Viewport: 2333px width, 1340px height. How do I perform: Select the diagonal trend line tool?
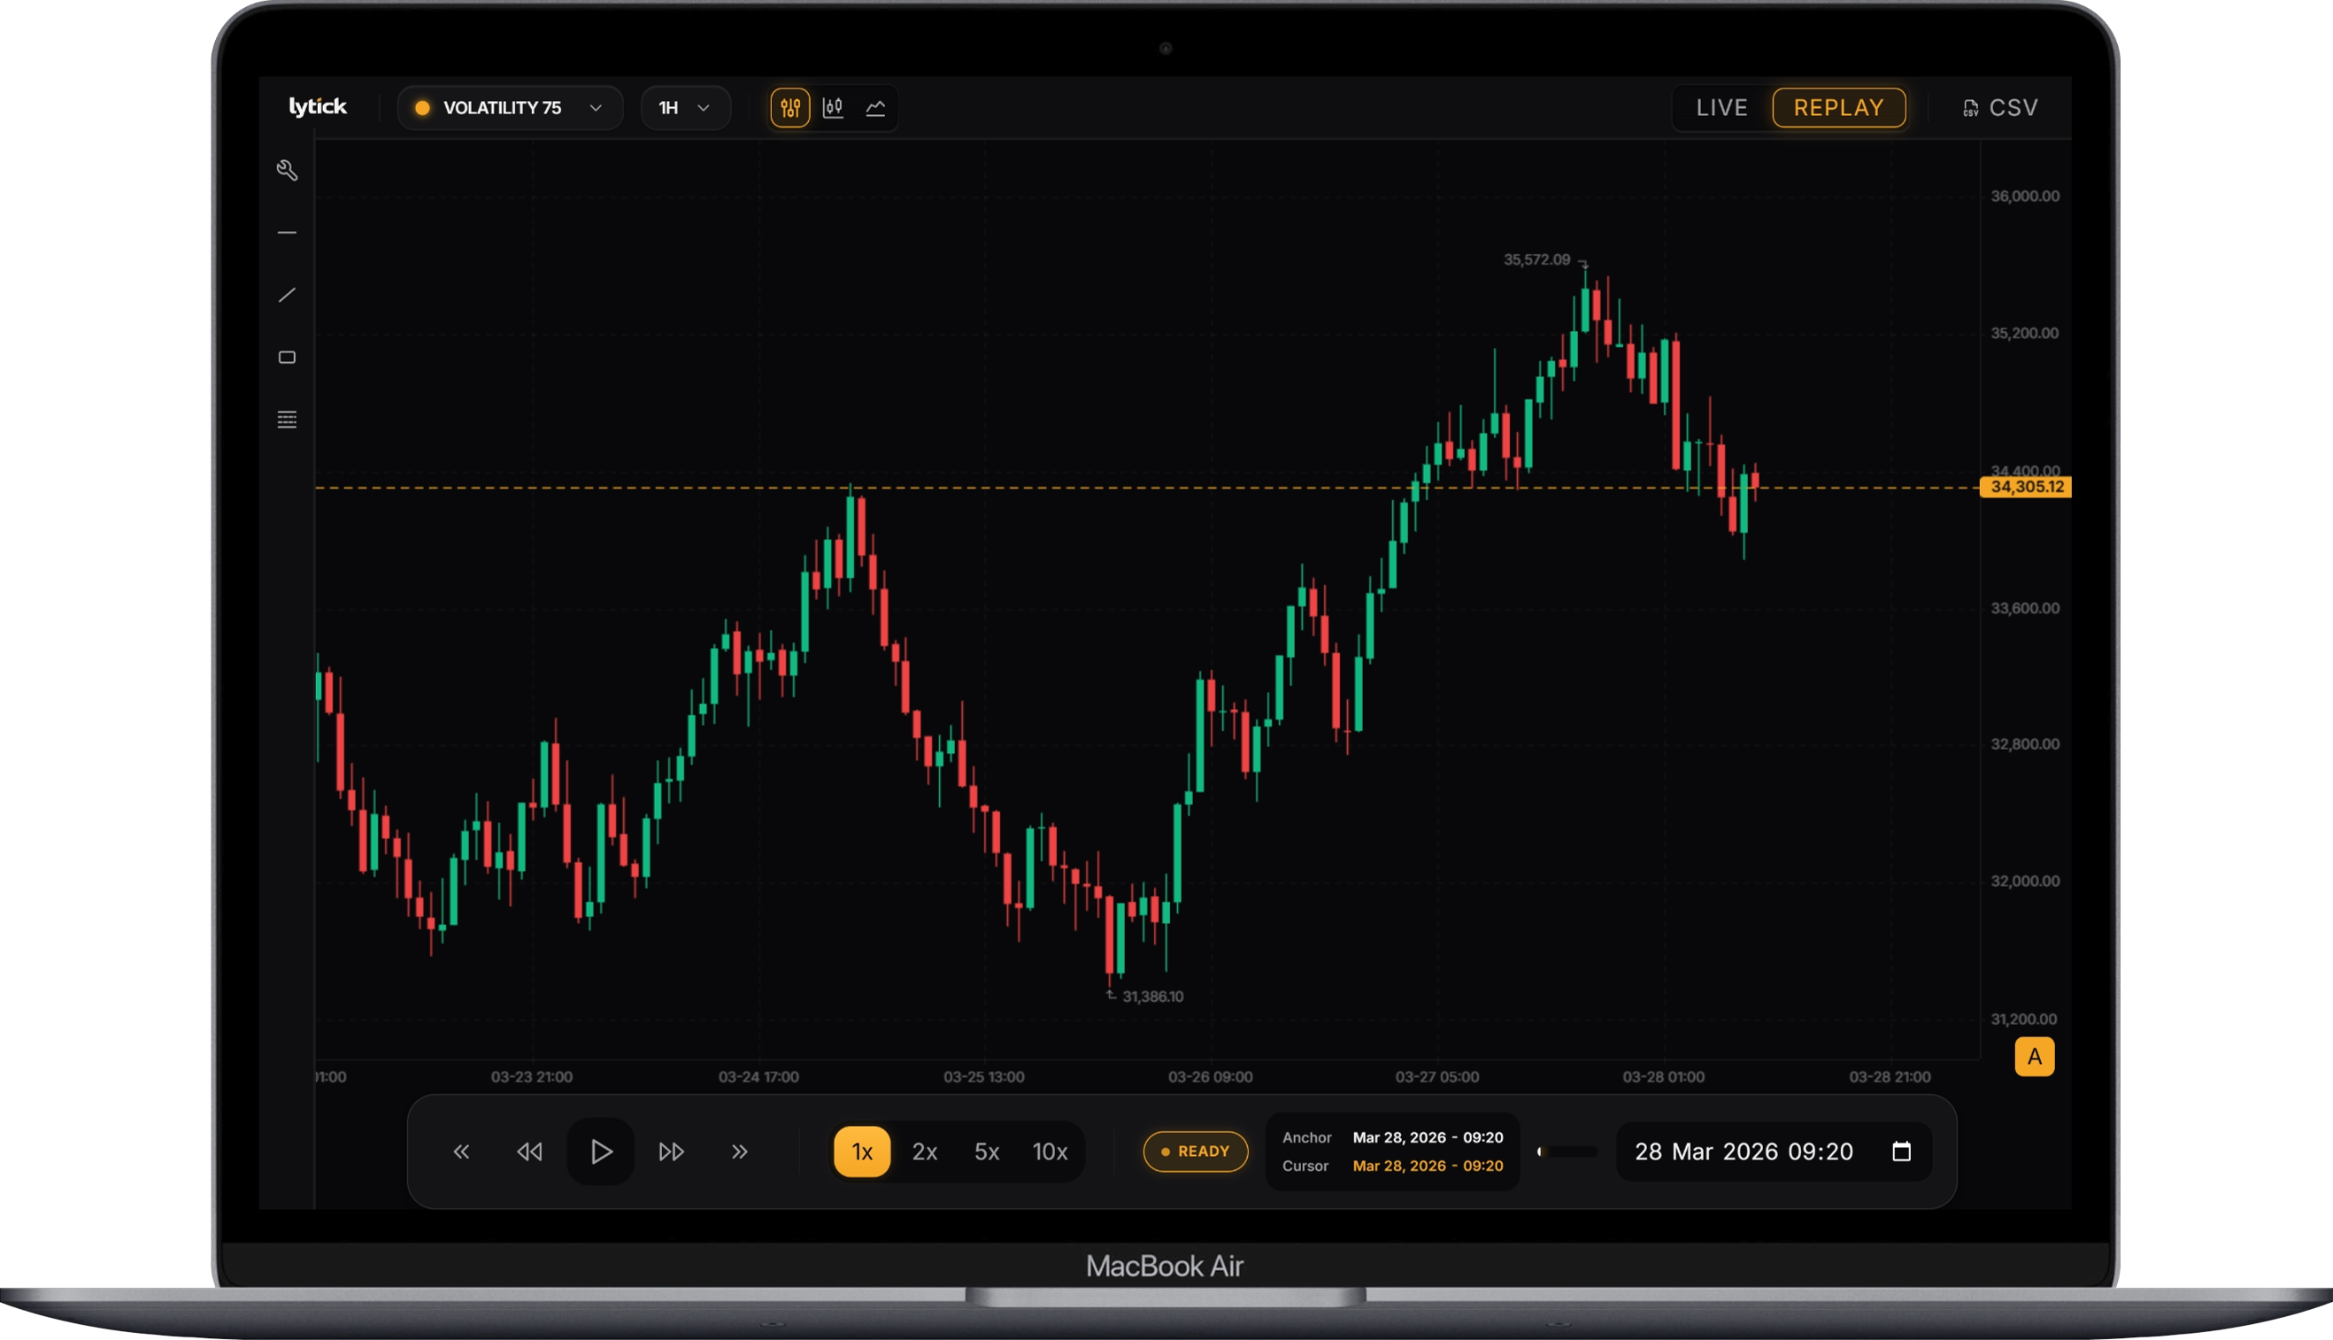click(x=287, y=296)
